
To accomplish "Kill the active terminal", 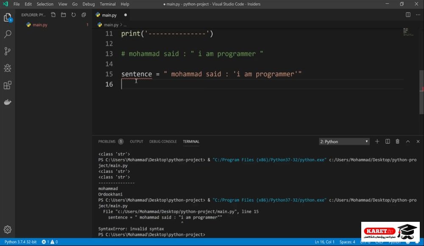I will [x=398, y=142].
